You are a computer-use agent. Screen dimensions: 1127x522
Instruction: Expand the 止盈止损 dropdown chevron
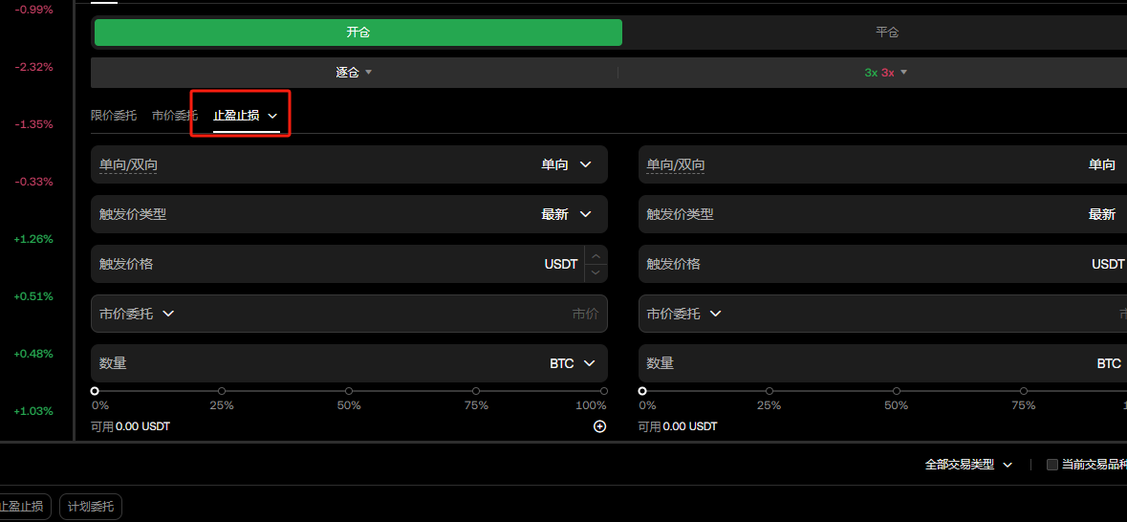272,116
